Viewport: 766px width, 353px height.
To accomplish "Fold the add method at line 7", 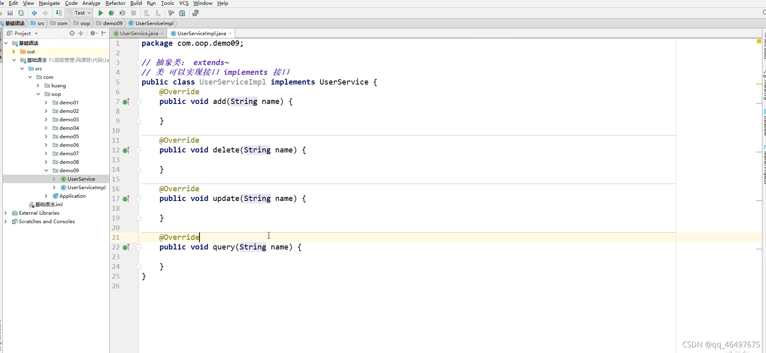I will [x=138, y=101].
